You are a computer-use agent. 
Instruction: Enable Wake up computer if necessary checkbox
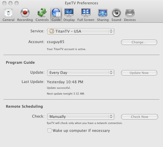[x=49, y=130]
